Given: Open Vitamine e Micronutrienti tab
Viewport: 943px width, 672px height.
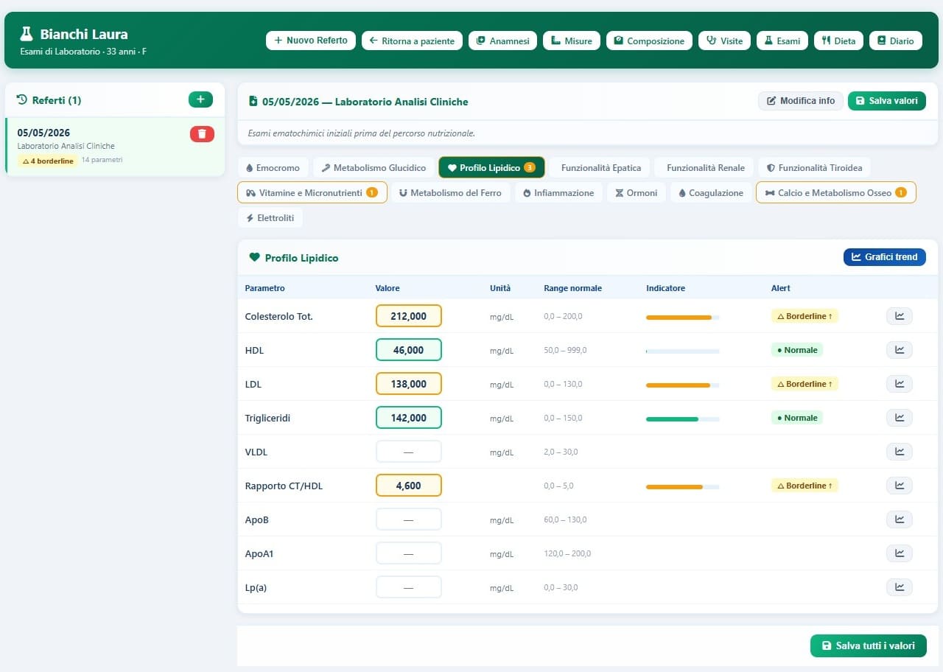Looking at the screenshot, I should point(312,192).
